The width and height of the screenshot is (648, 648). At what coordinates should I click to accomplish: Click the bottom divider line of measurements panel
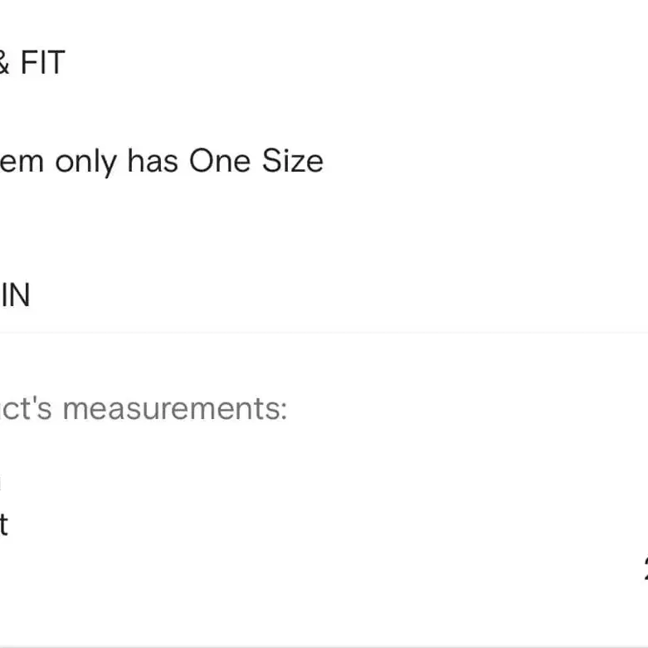[324, 645]
